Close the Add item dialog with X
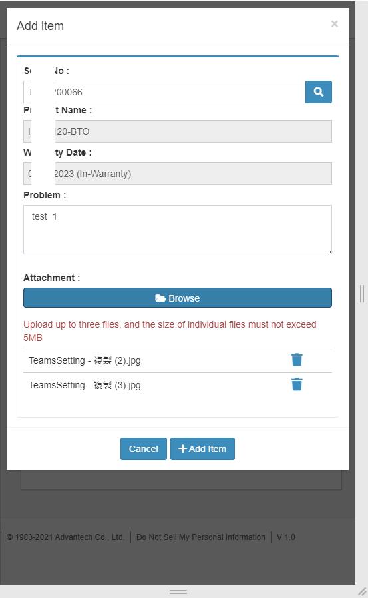368x598 pixels. click(x=335, y=24)
